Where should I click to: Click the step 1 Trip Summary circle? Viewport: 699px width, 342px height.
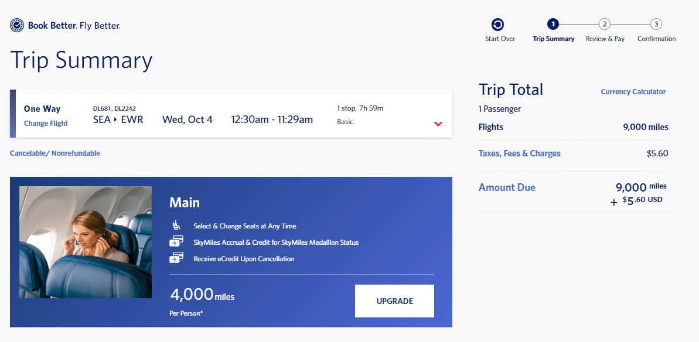pos(553,25)
